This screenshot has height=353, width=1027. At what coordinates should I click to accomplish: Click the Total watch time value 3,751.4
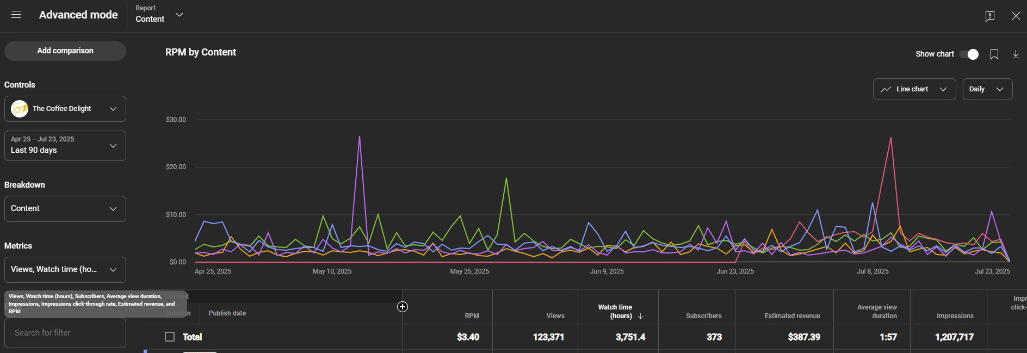coord(630,337)
